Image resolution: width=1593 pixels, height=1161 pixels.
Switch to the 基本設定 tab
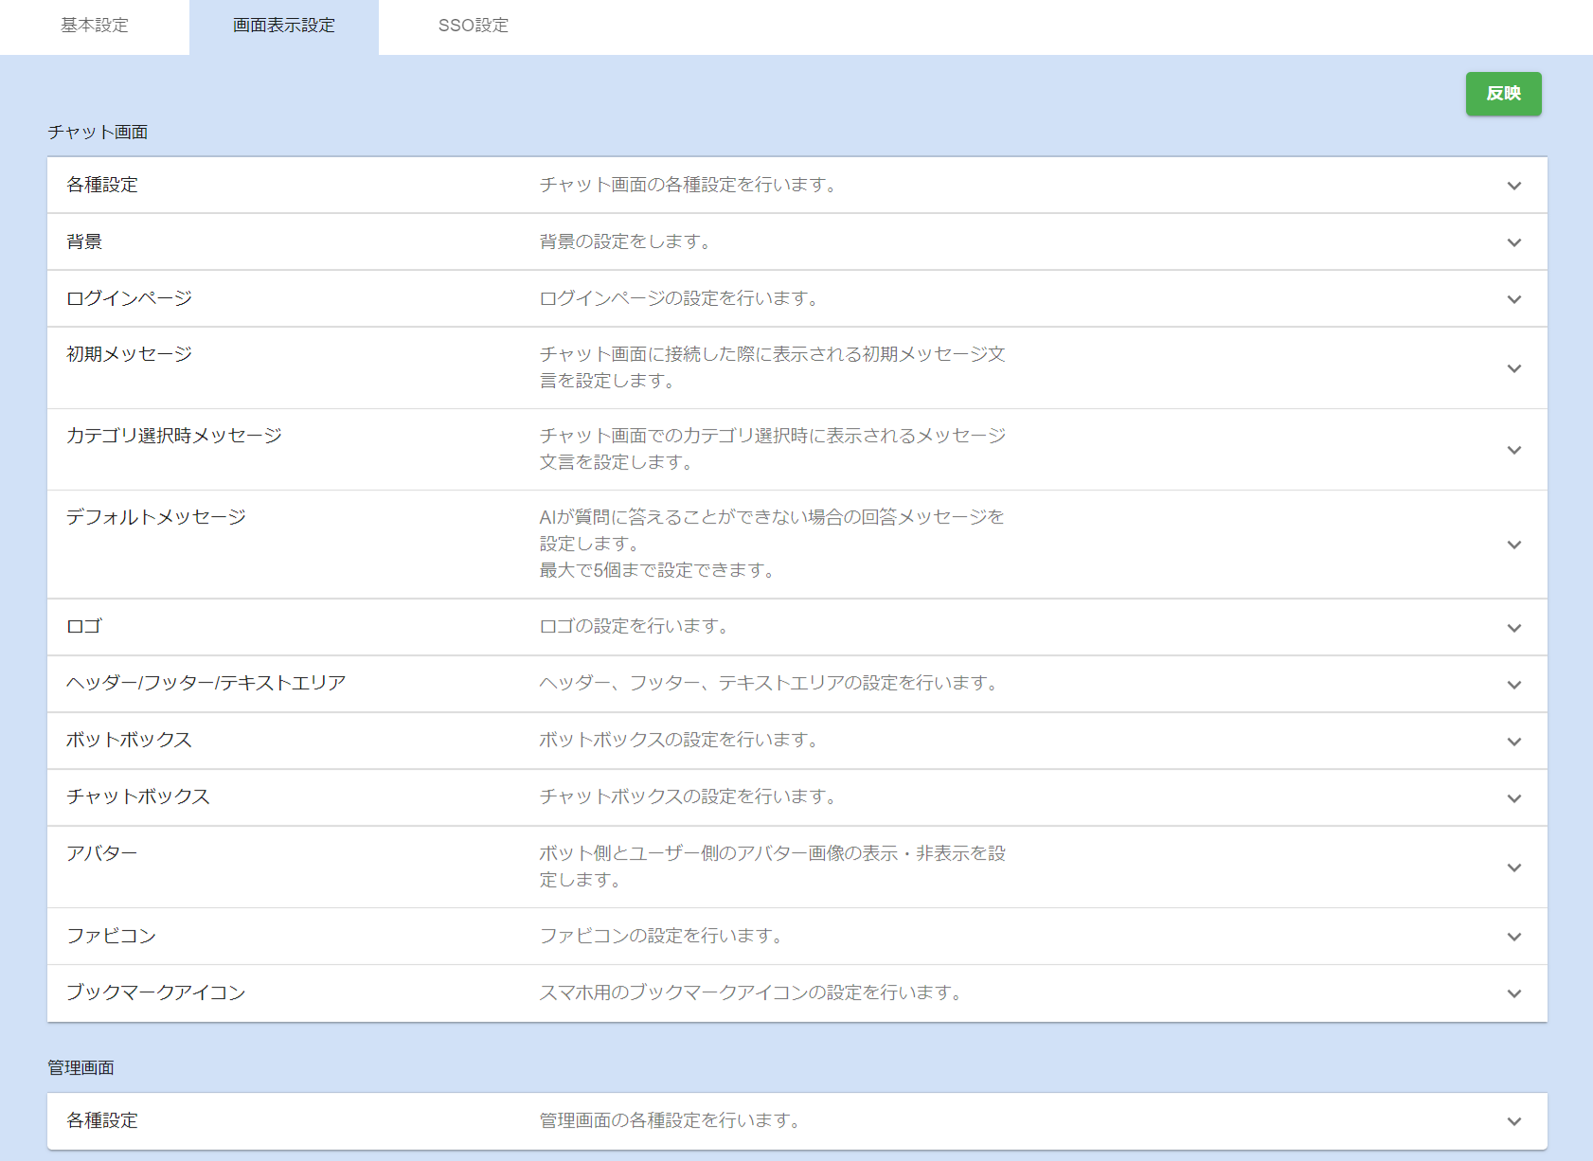click(x=95, y=26)
